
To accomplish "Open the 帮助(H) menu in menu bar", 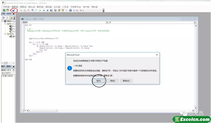I will click(x=95, y=7).
